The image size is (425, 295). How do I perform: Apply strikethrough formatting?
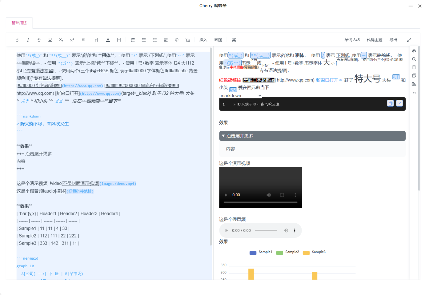pos(39,40)
